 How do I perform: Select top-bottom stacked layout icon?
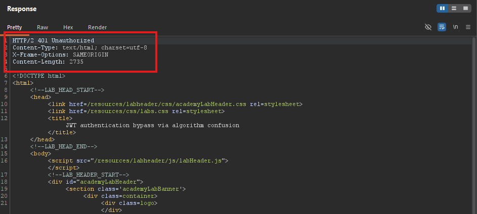[454, 9]
